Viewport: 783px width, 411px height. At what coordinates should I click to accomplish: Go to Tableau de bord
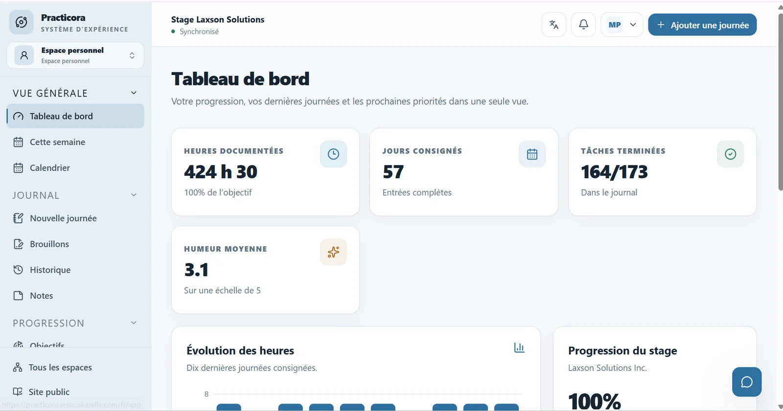75,116
